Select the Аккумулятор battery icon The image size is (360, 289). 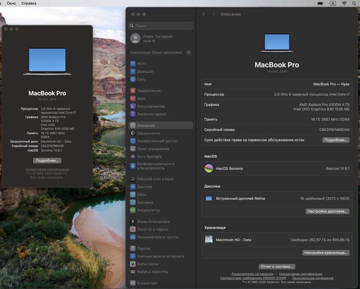pyautogui.click(x=133, y=210)
